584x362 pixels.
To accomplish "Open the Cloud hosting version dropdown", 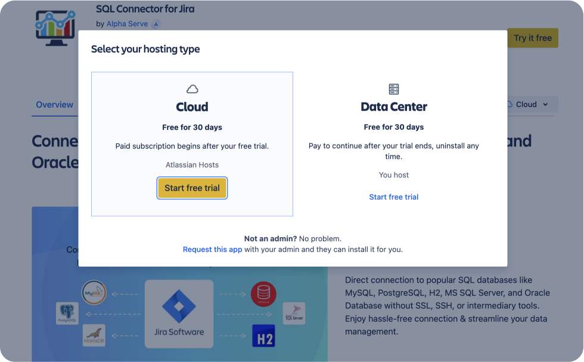I will coord(529,104).
